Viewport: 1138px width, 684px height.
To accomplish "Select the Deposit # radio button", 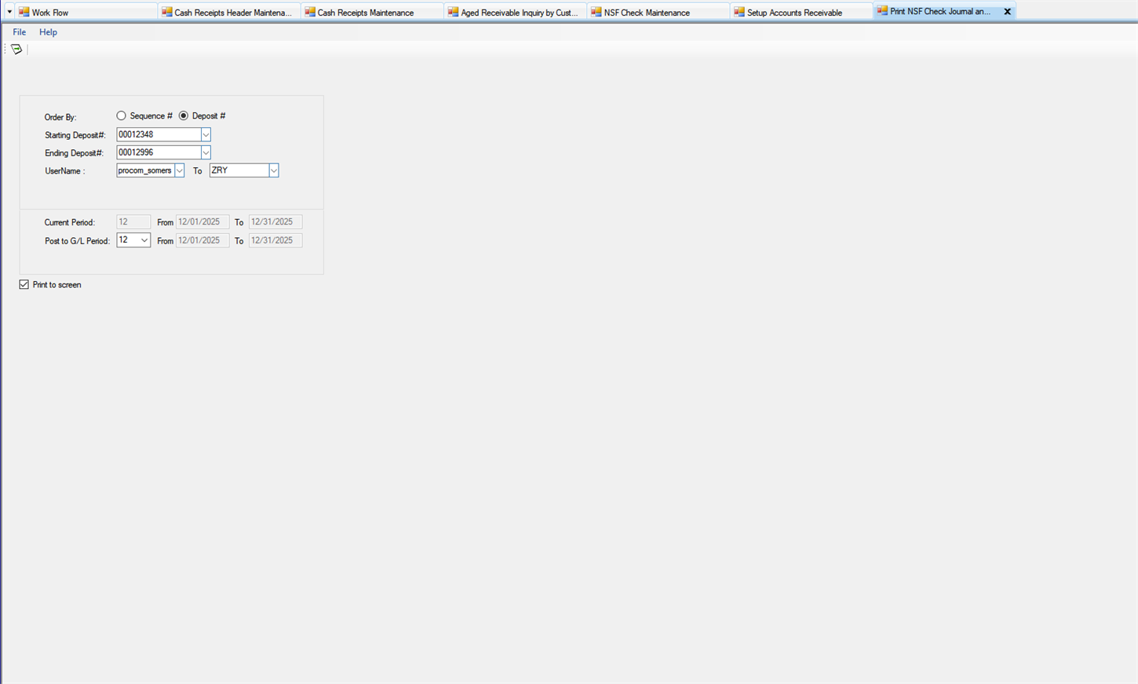I will pos(184,115).
